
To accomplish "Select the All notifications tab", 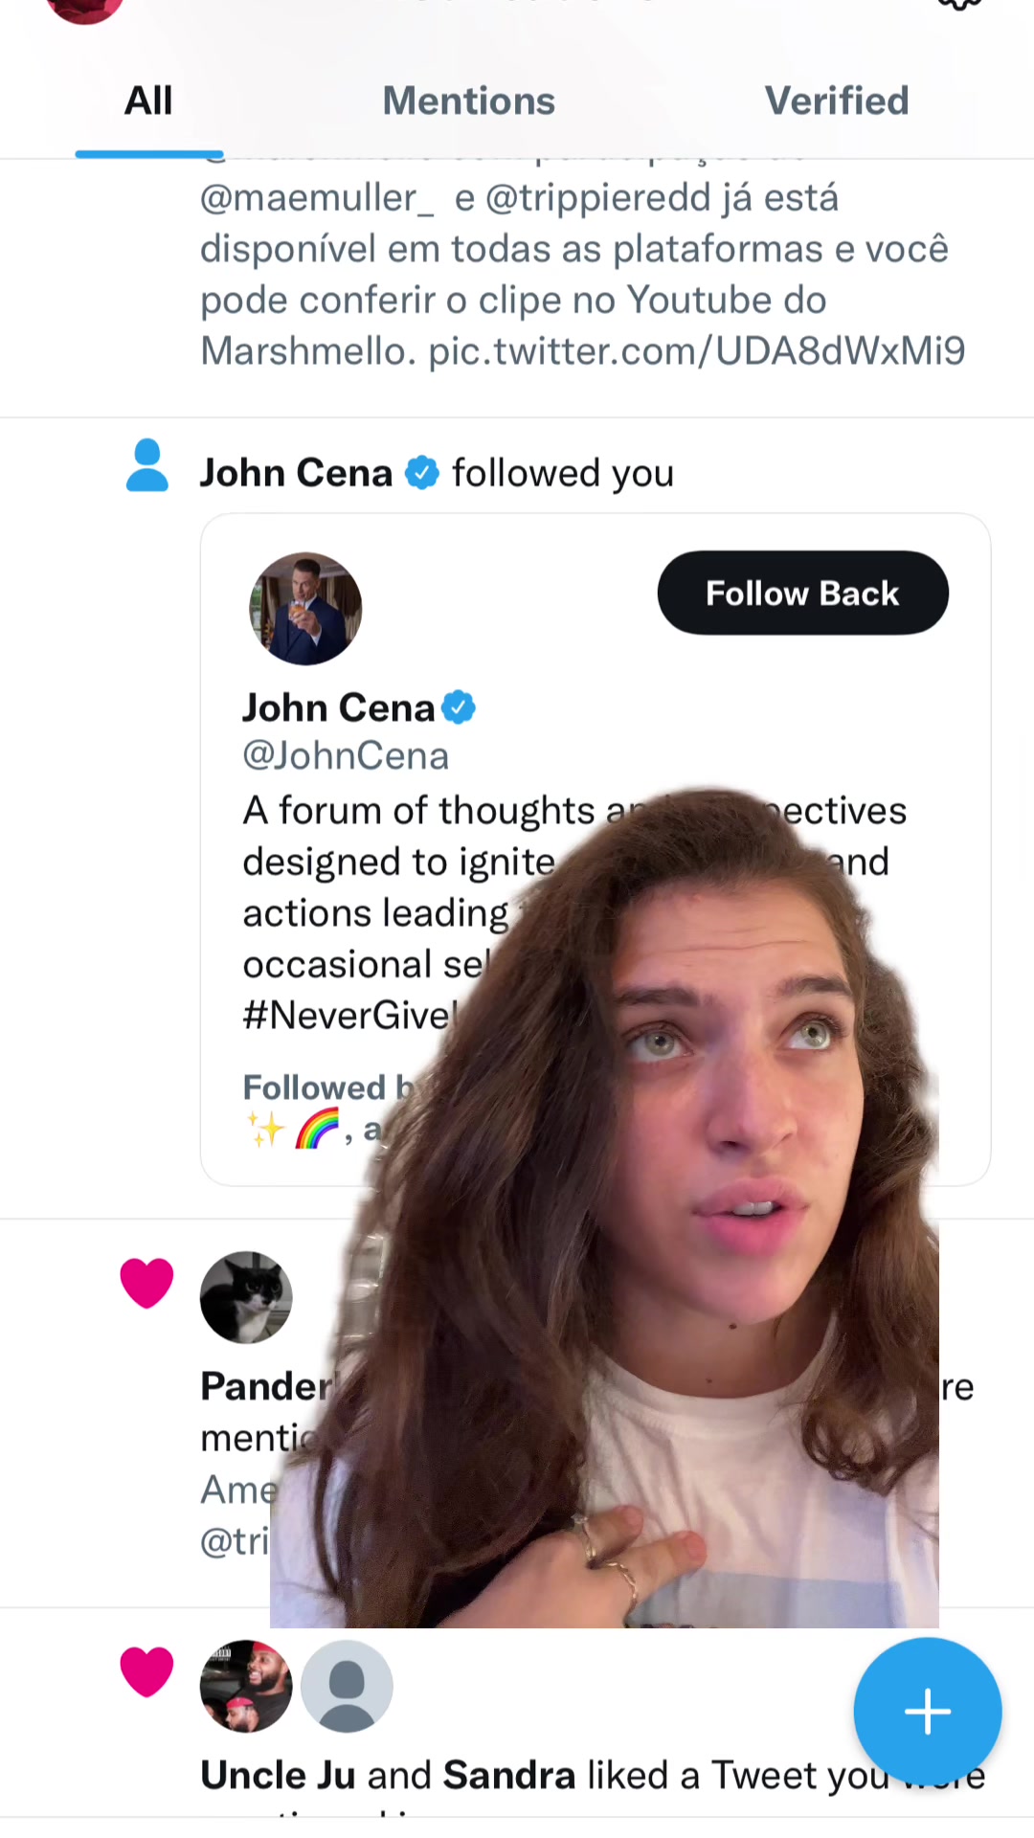I will point(148,101).
